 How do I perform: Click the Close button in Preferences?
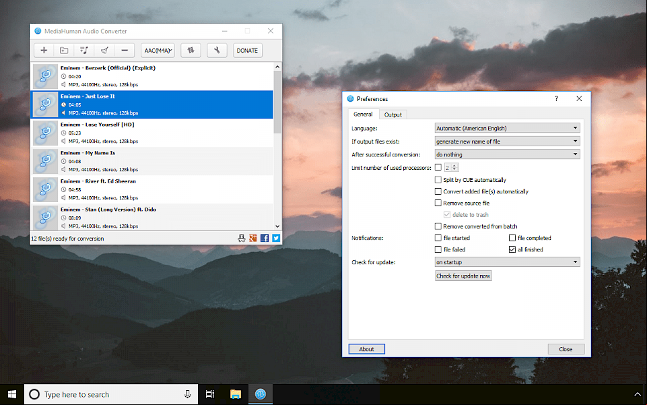click(566, 349)
